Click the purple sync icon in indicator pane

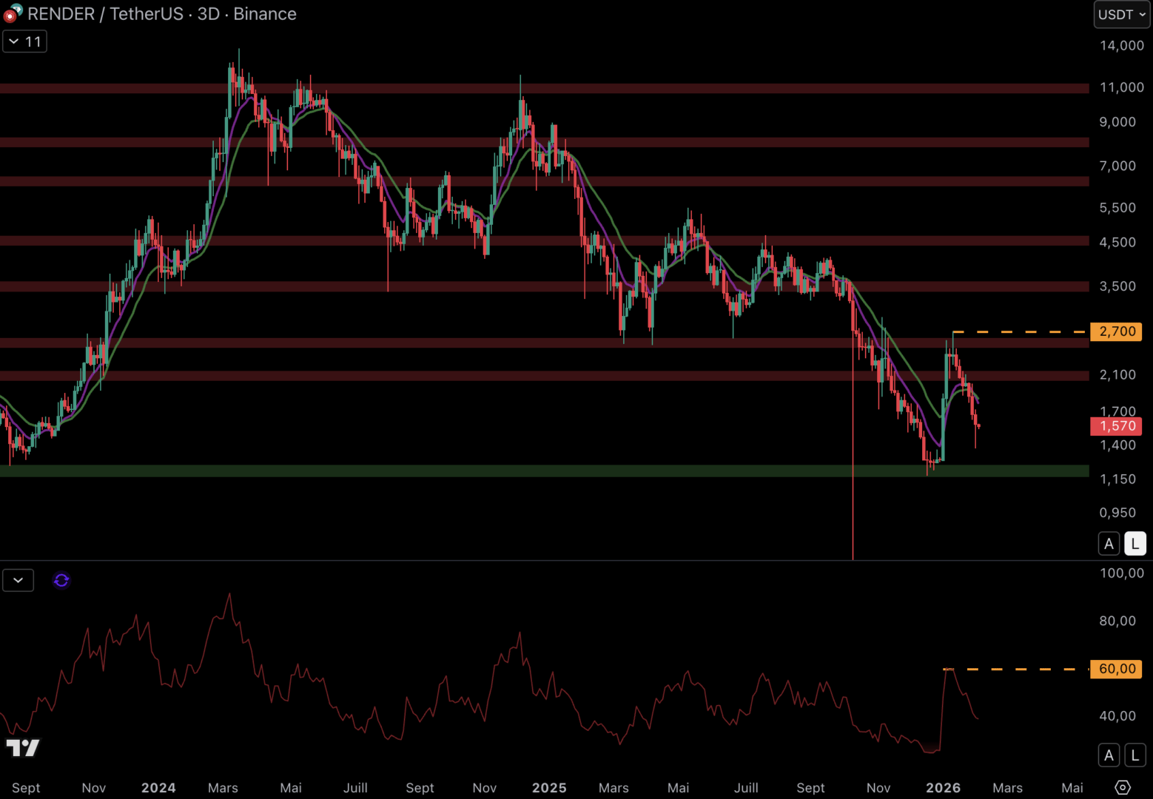(61, 581)
